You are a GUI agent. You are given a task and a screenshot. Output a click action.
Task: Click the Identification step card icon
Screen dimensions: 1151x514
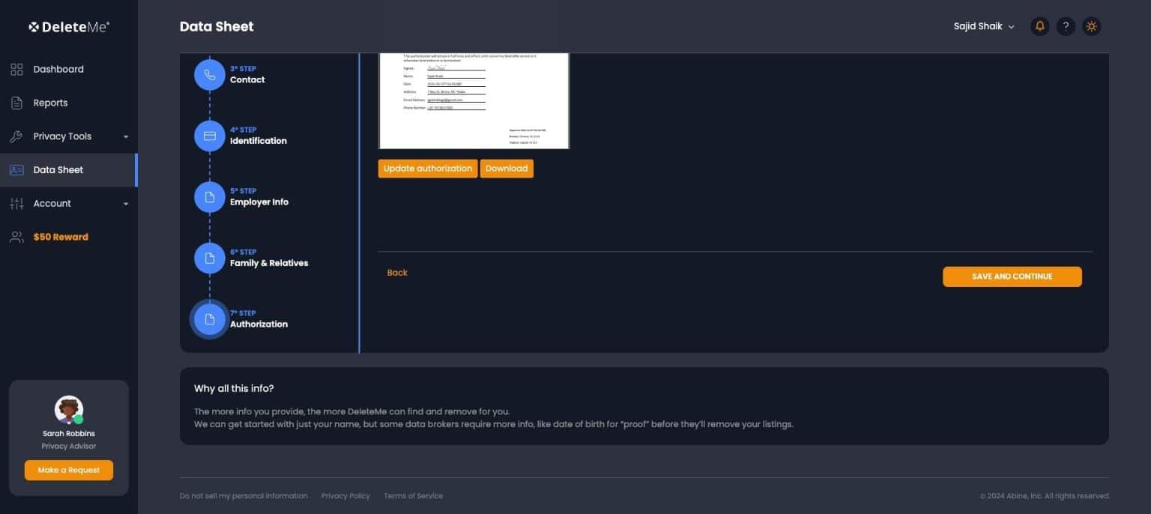(x=210, y=136)
